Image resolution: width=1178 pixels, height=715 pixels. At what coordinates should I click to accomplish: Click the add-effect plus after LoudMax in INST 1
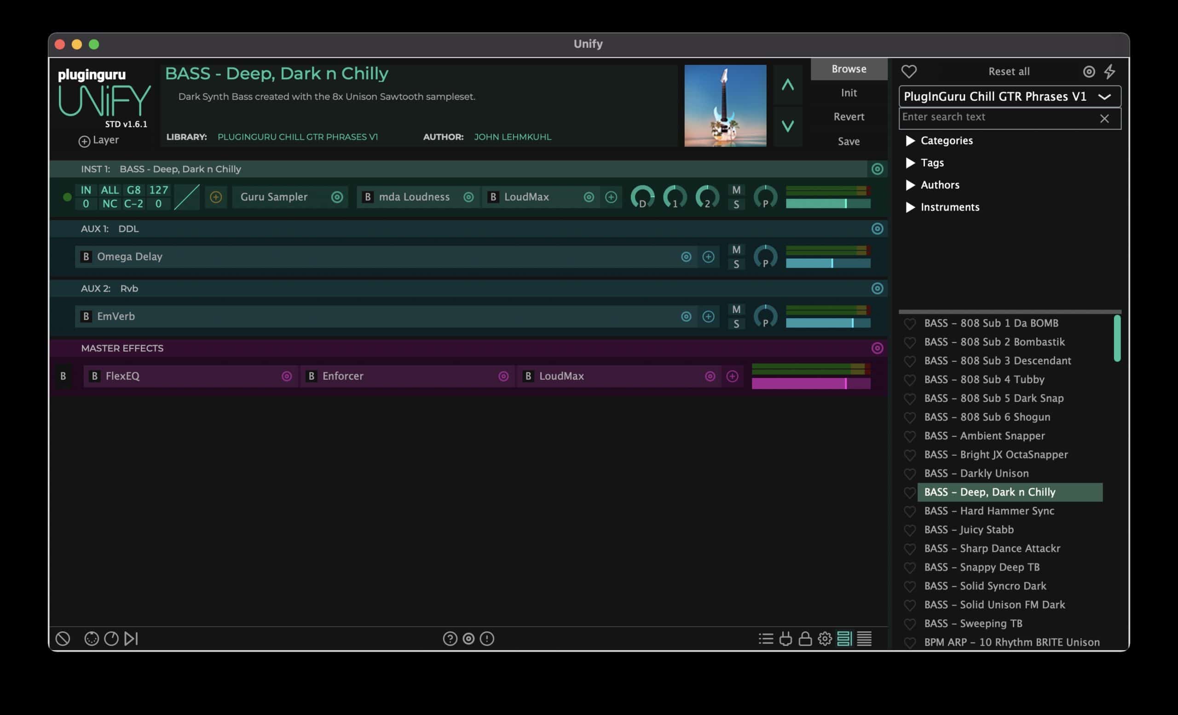611,197
